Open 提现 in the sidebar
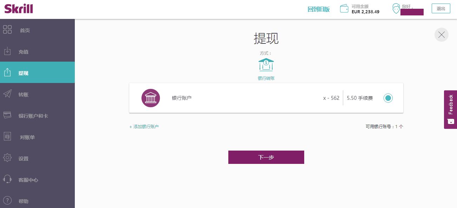 pos(37,72)
